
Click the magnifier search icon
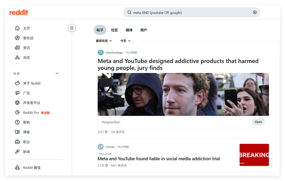pos(129,12)
